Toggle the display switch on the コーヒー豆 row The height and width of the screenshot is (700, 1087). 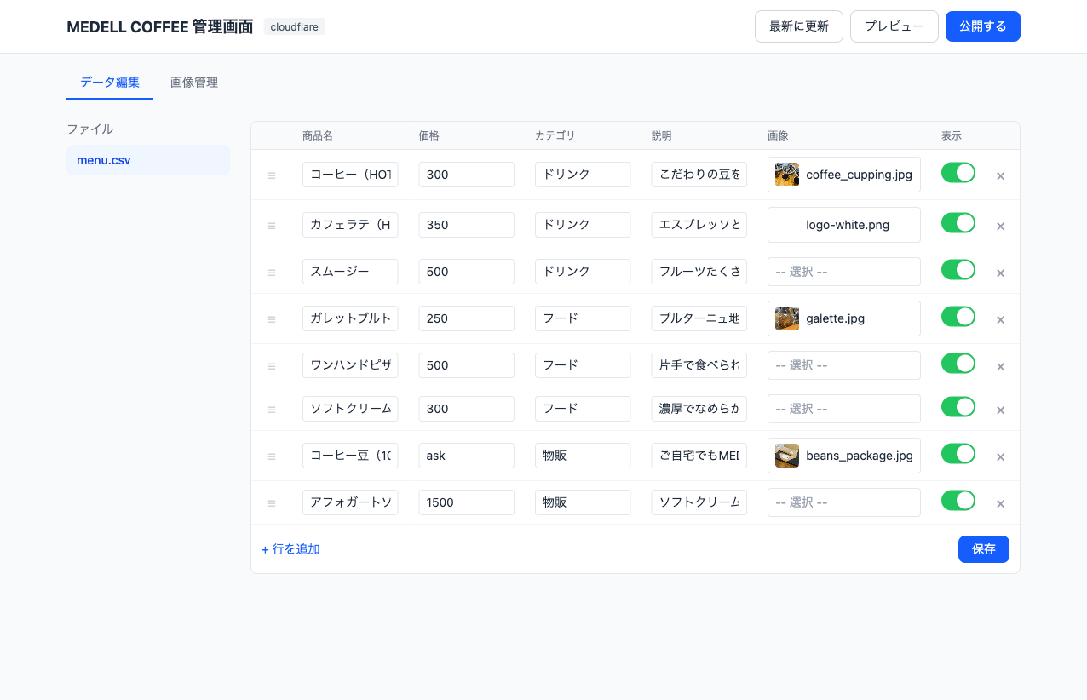pyautogui.click(x=958, y=453)
